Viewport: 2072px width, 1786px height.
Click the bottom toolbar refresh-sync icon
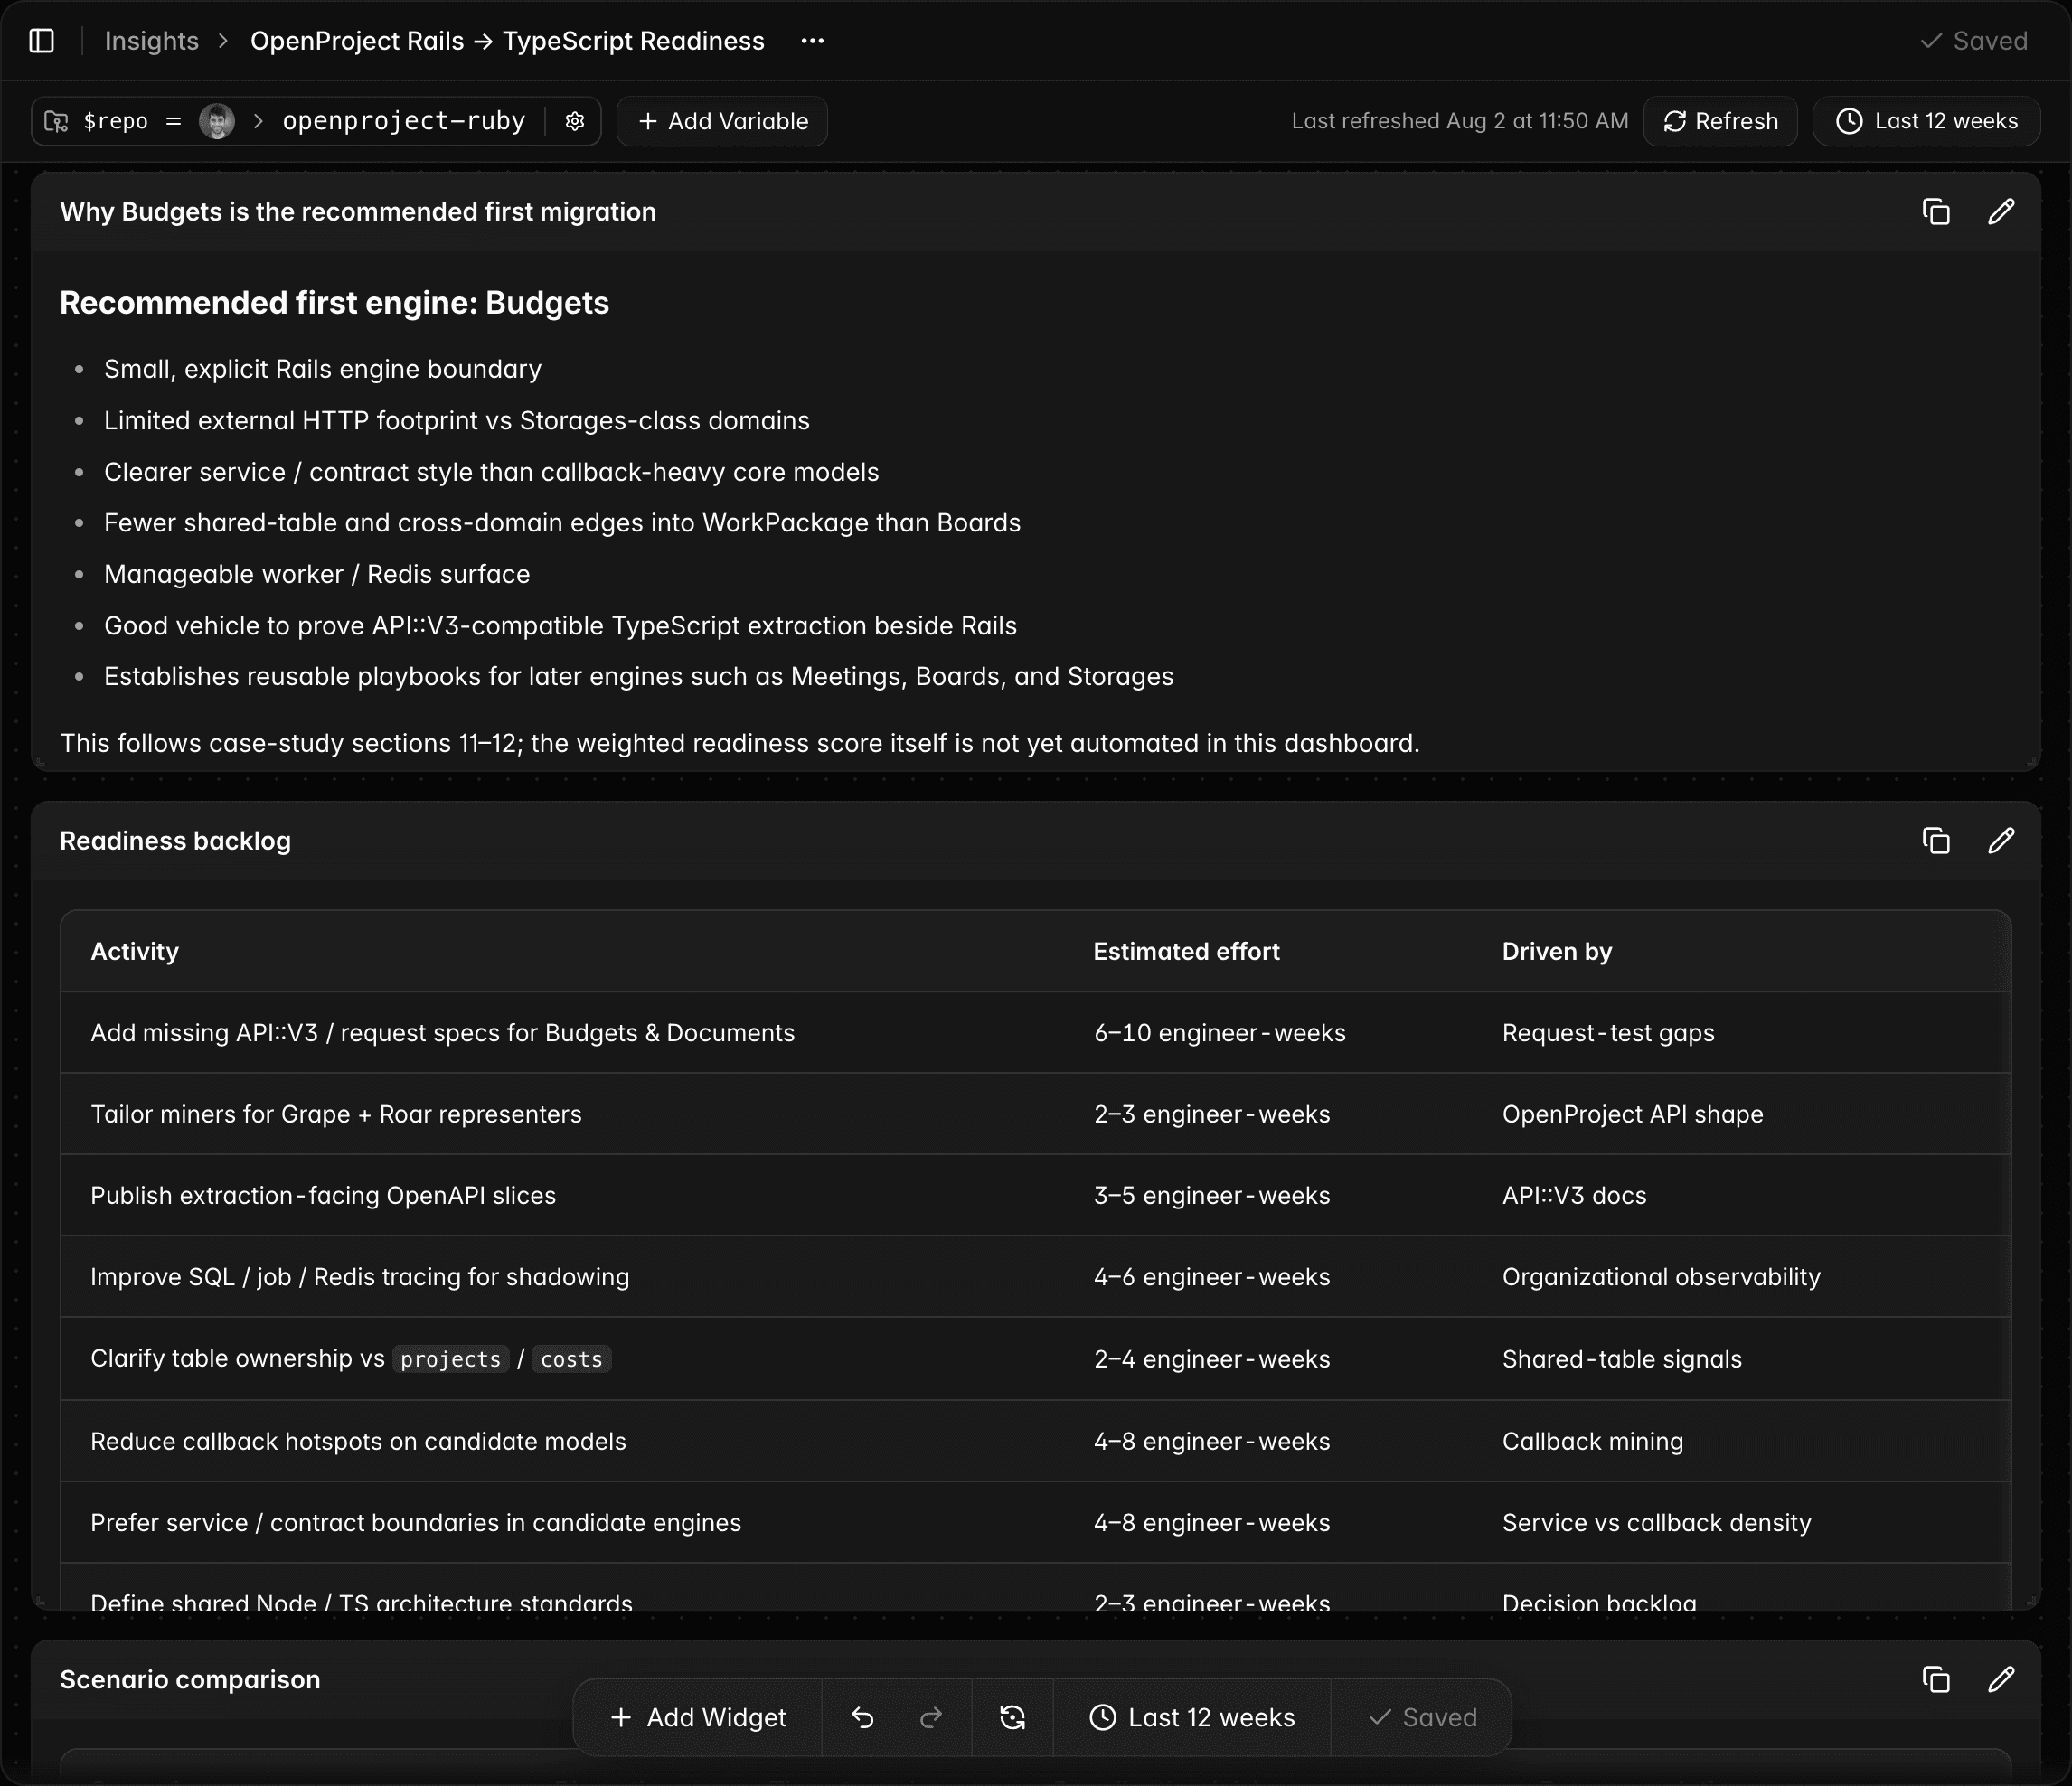point(1012,1717)
